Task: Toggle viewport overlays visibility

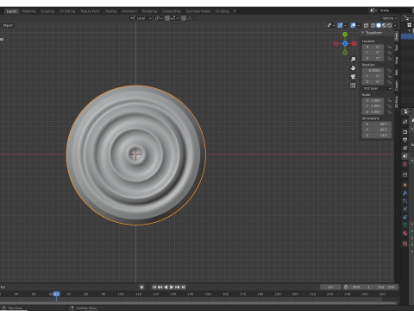Action: click(x=353, y=25)
